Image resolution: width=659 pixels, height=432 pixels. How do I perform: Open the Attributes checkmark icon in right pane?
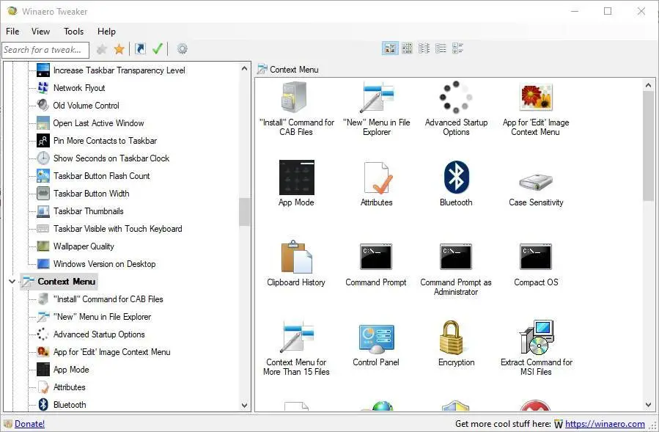377,177
